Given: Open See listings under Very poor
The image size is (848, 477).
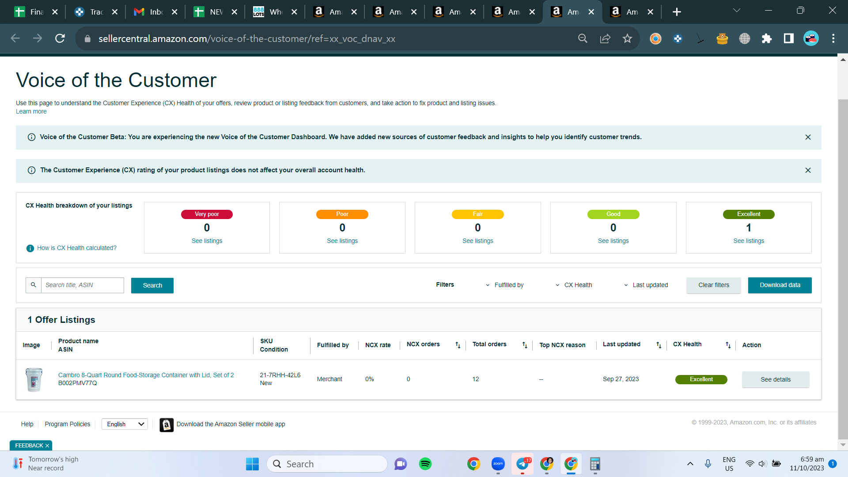Looking at the screenshot, I should click(x=207, y=241).
